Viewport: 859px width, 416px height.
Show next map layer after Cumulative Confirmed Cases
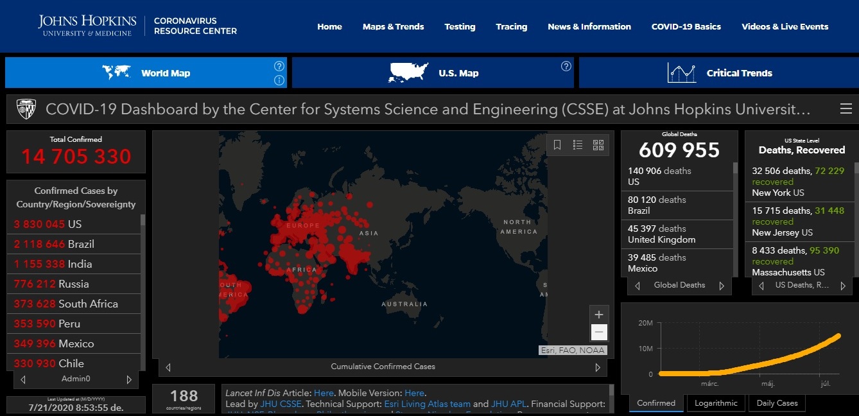(x=598, y=367)
